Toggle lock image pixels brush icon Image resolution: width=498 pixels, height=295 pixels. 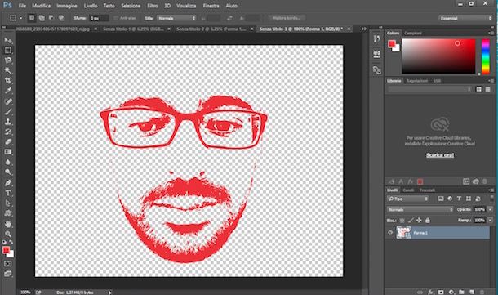point(411,220)
